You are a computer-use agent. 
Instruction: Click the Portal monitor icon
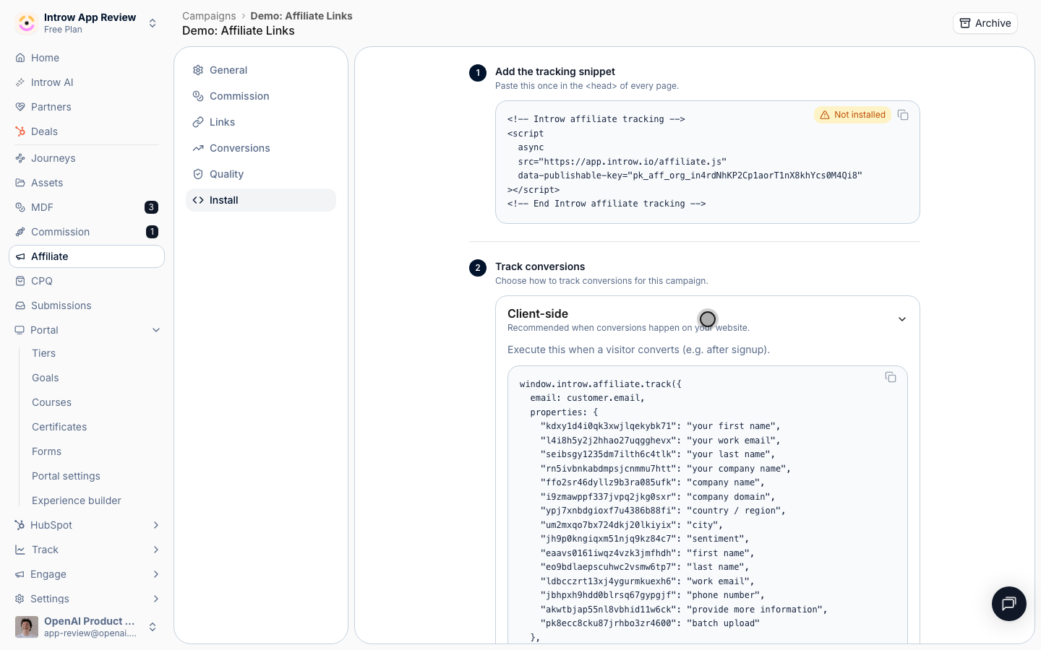[20, 330]
